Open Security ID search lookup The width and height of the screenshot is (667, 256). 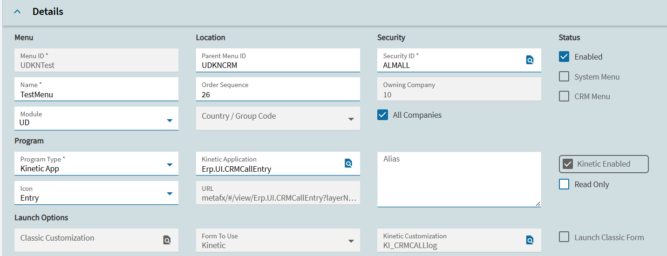tap(530, 60)
